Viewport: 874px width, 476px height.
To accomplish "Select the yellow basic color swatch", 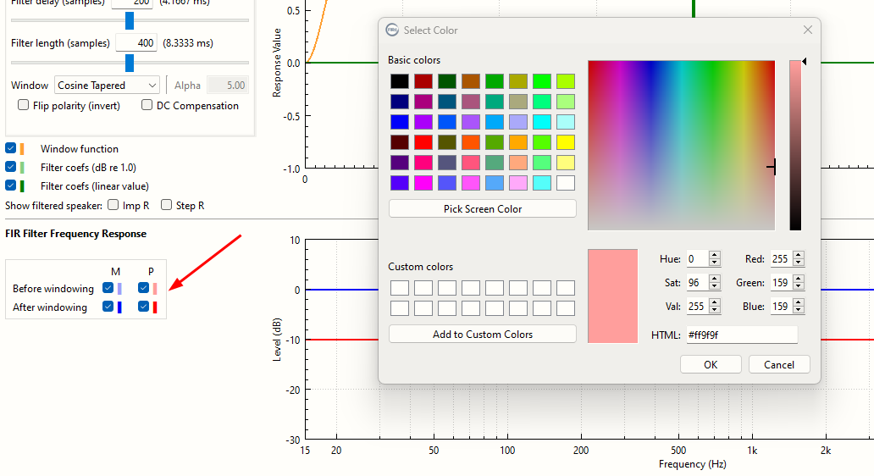I will click(565, 142).
